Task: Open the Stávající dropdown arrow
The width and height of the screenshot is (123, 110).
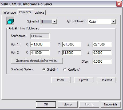Action: pos(54,21)
